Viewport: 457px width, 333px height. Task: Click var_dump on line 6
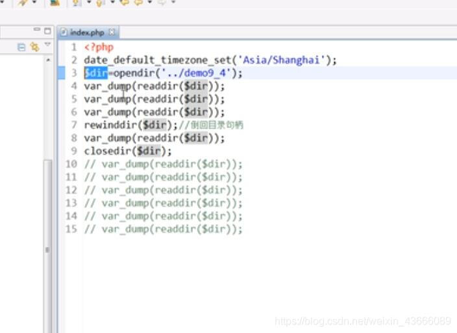pyautogui.click(x=108, y=112)
